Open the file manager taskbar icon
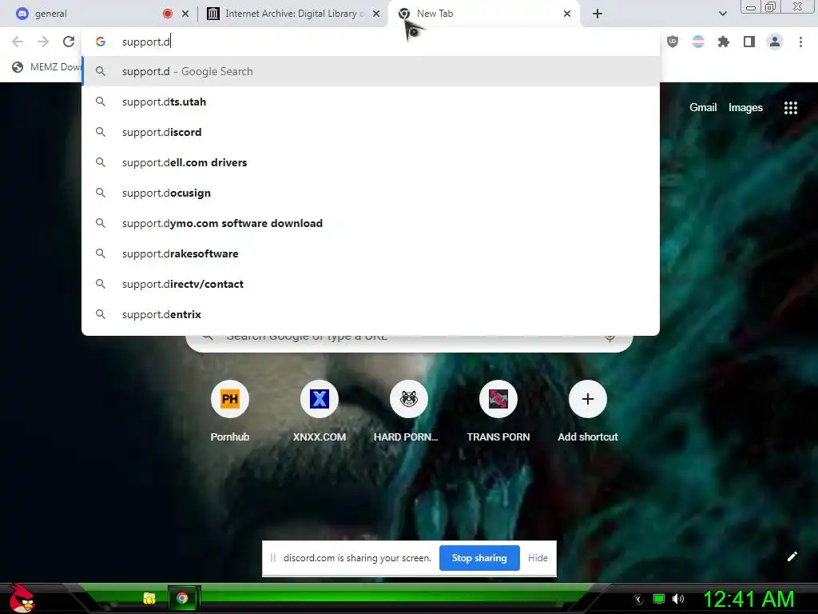This screenshot has height=614, width=818. (x=149, y=598)
